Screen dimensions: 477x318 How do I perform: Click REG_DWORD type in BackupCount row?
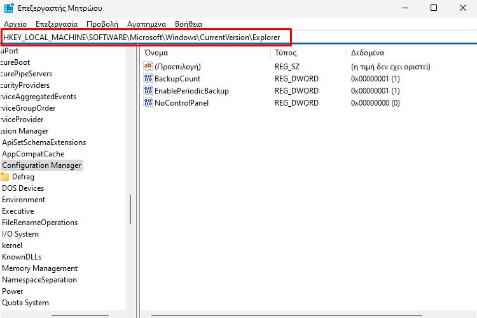point(296,79)
